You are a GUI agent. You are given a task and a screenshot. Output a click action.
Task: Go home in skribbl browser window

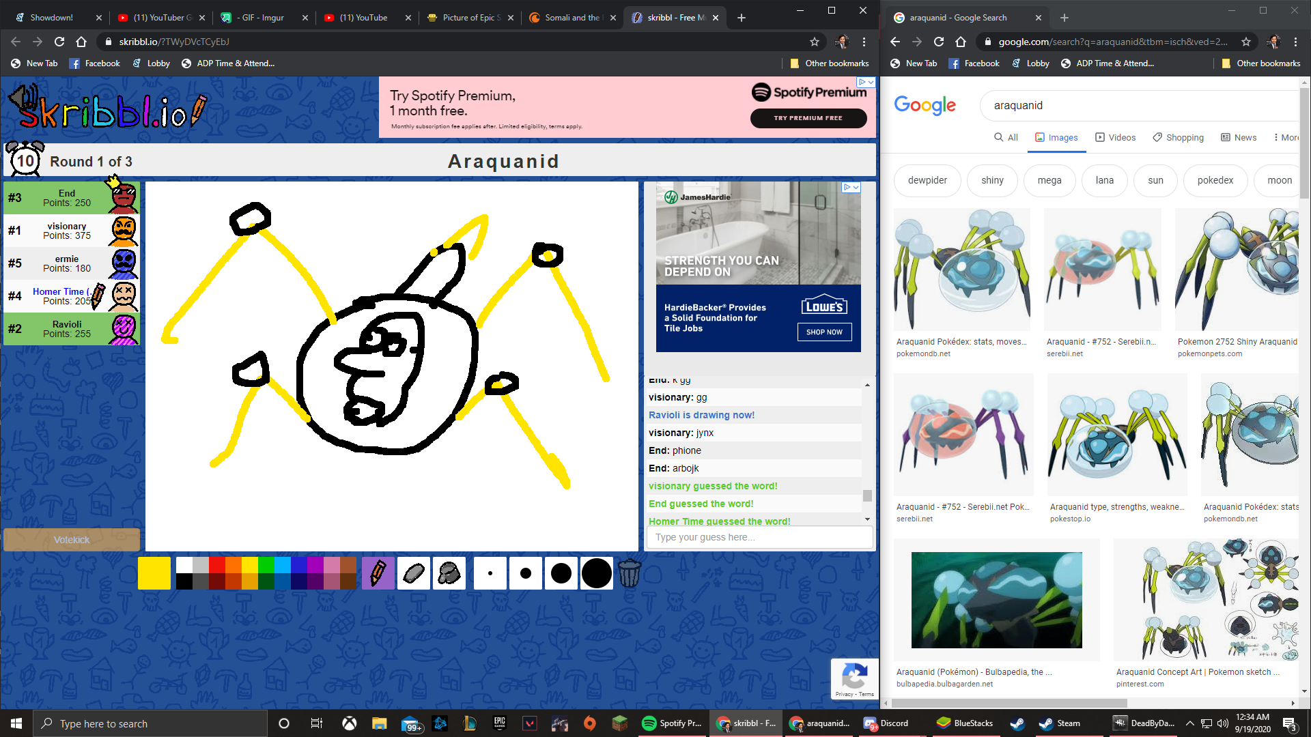(x=81, y=42)
